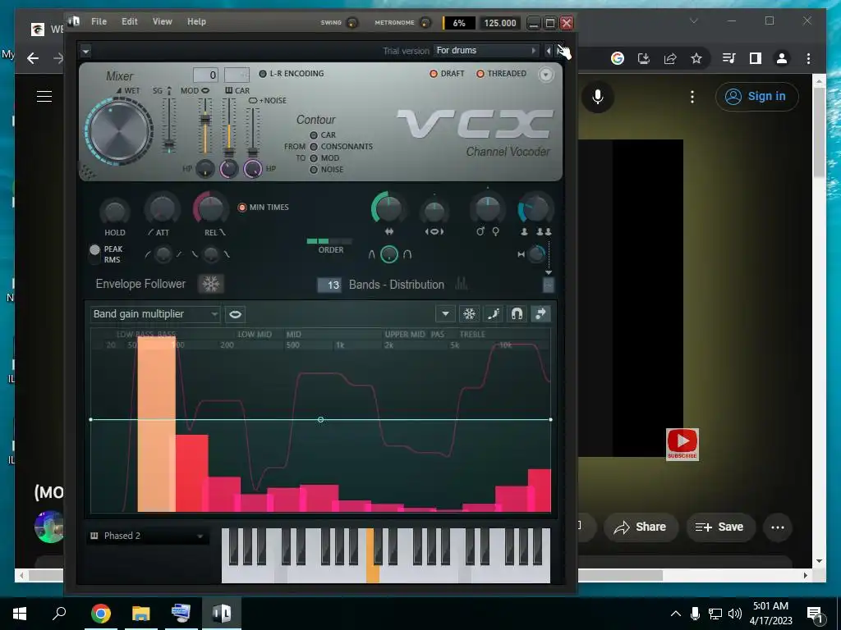The width and height of the screenshot is (841, 630).
Task: Open Chrome three-dot menu
Action: click(x=808, y=58)
